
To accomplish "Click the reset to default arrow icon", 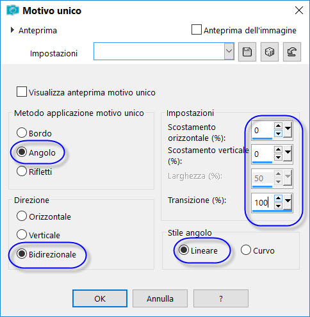I will click(292, 52).
